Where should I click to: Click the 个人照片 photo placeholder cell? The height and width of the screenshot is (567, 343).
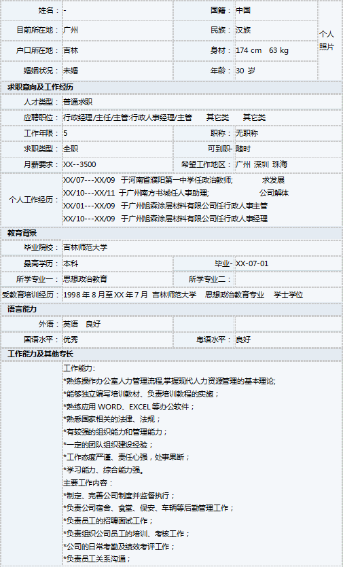(329, 40)
